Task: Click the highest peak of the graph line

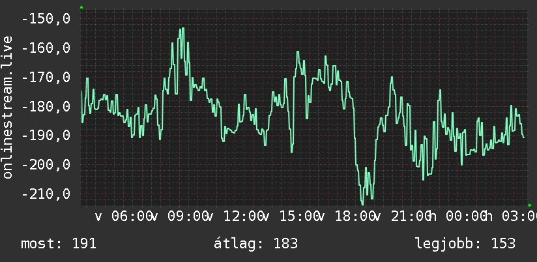Action: click(x=183, y=29)
